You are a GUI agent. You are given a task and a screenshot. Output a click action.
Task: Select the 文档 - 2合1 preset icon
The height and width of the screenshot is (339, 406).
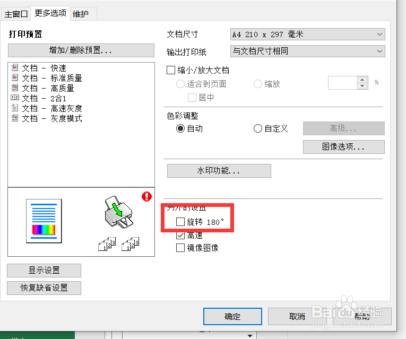(15, 98)
